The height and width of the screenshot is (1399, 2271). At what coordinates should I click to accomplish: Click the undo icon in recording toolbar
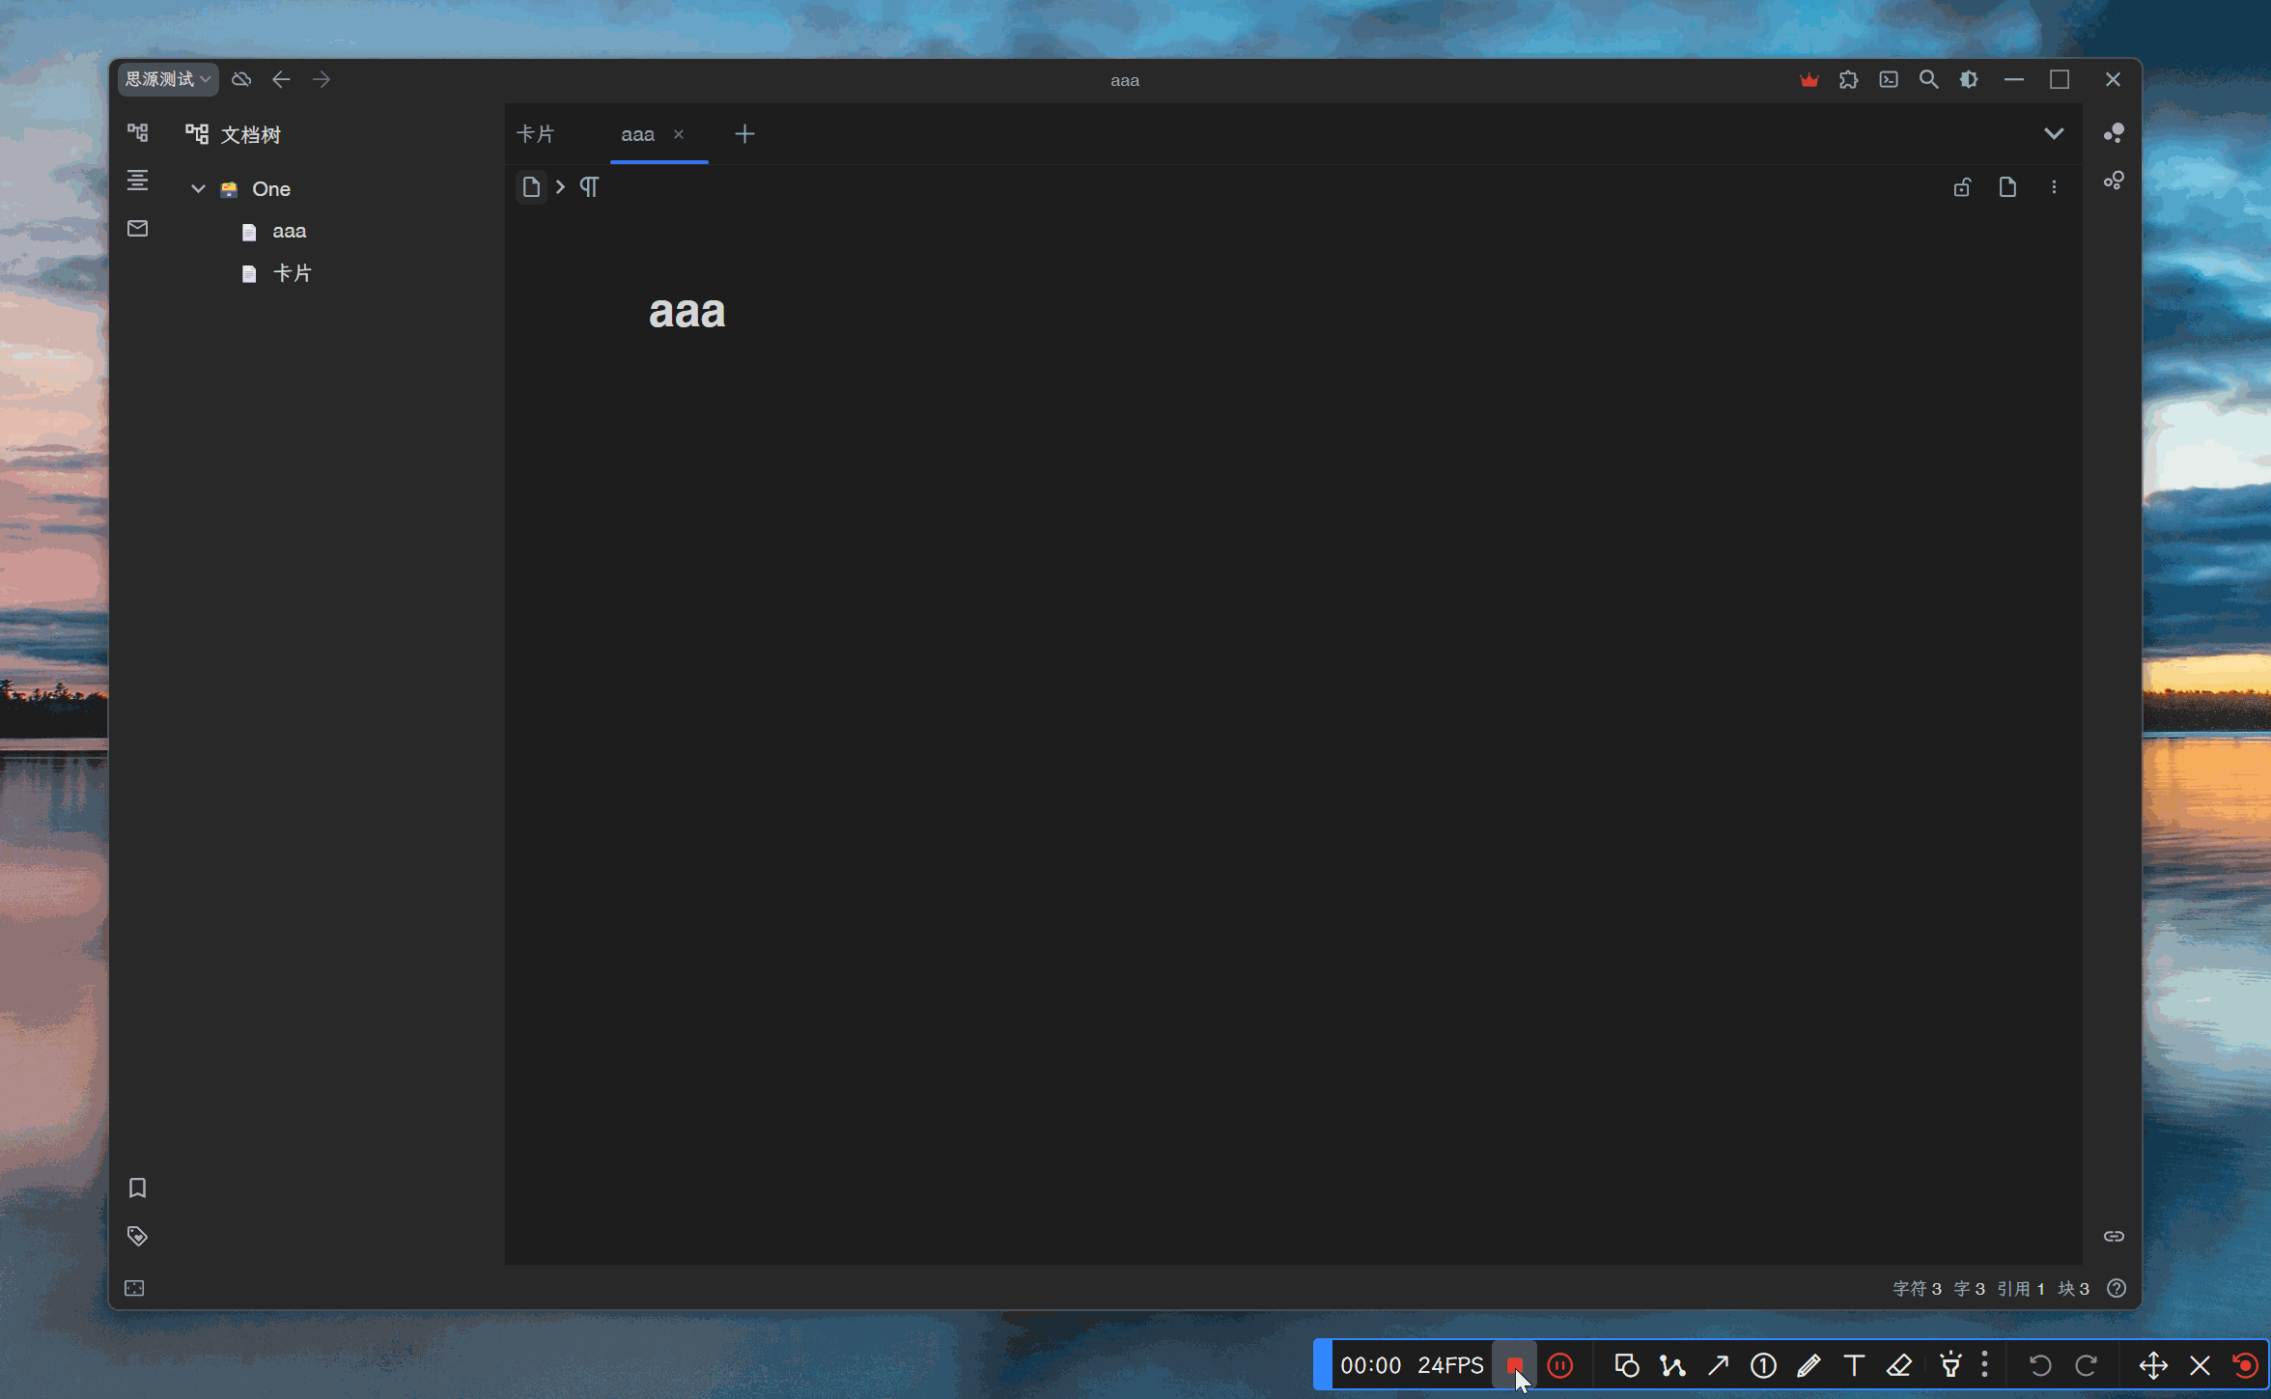pyautogui.click(x=2040, y=1365)
